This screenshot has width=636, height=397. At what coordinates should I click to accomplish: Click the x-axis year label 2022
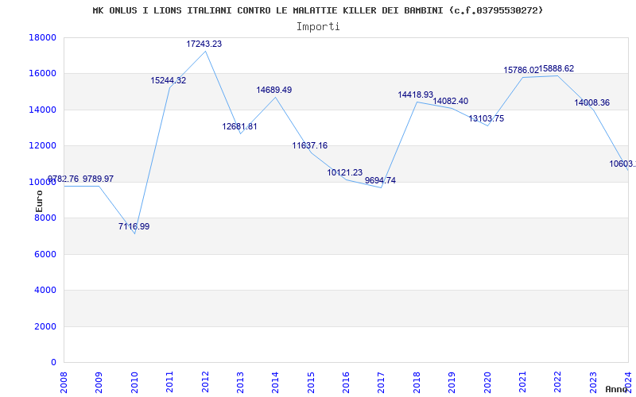558,382
